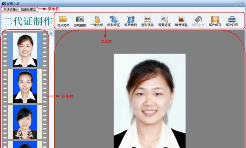Print photo using 照片打印
The image size is (246, 148).
[232, 21]
